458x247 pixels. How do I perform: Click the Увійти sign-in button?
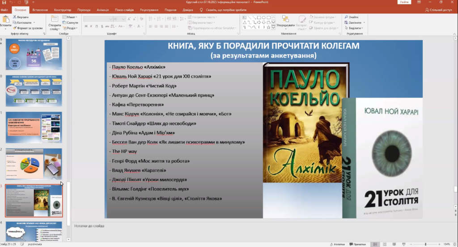pos(405,2)
